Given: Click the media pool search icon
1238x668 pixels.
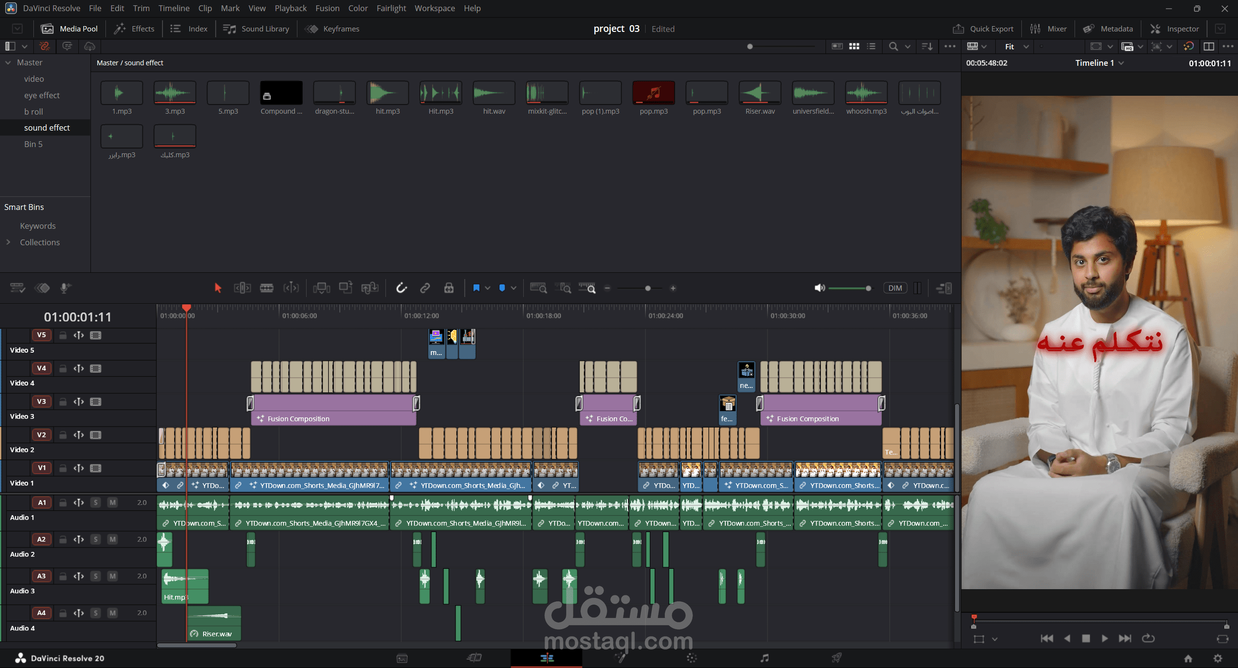Looking at the screenshot, I should 893,46.
